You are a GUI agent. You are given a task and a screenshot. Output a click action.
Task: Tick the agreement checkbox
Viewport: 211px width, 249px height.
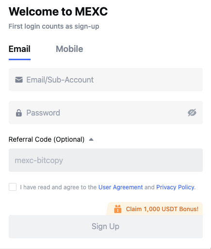13,187
